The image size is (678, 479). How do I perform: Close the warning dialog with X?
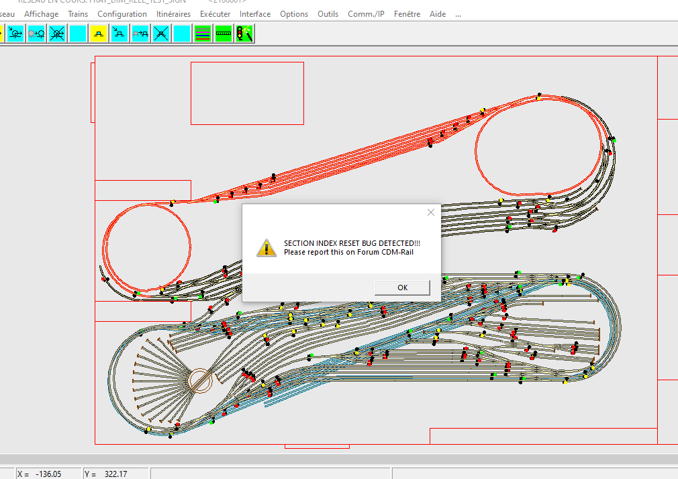[x=431, y=212]
